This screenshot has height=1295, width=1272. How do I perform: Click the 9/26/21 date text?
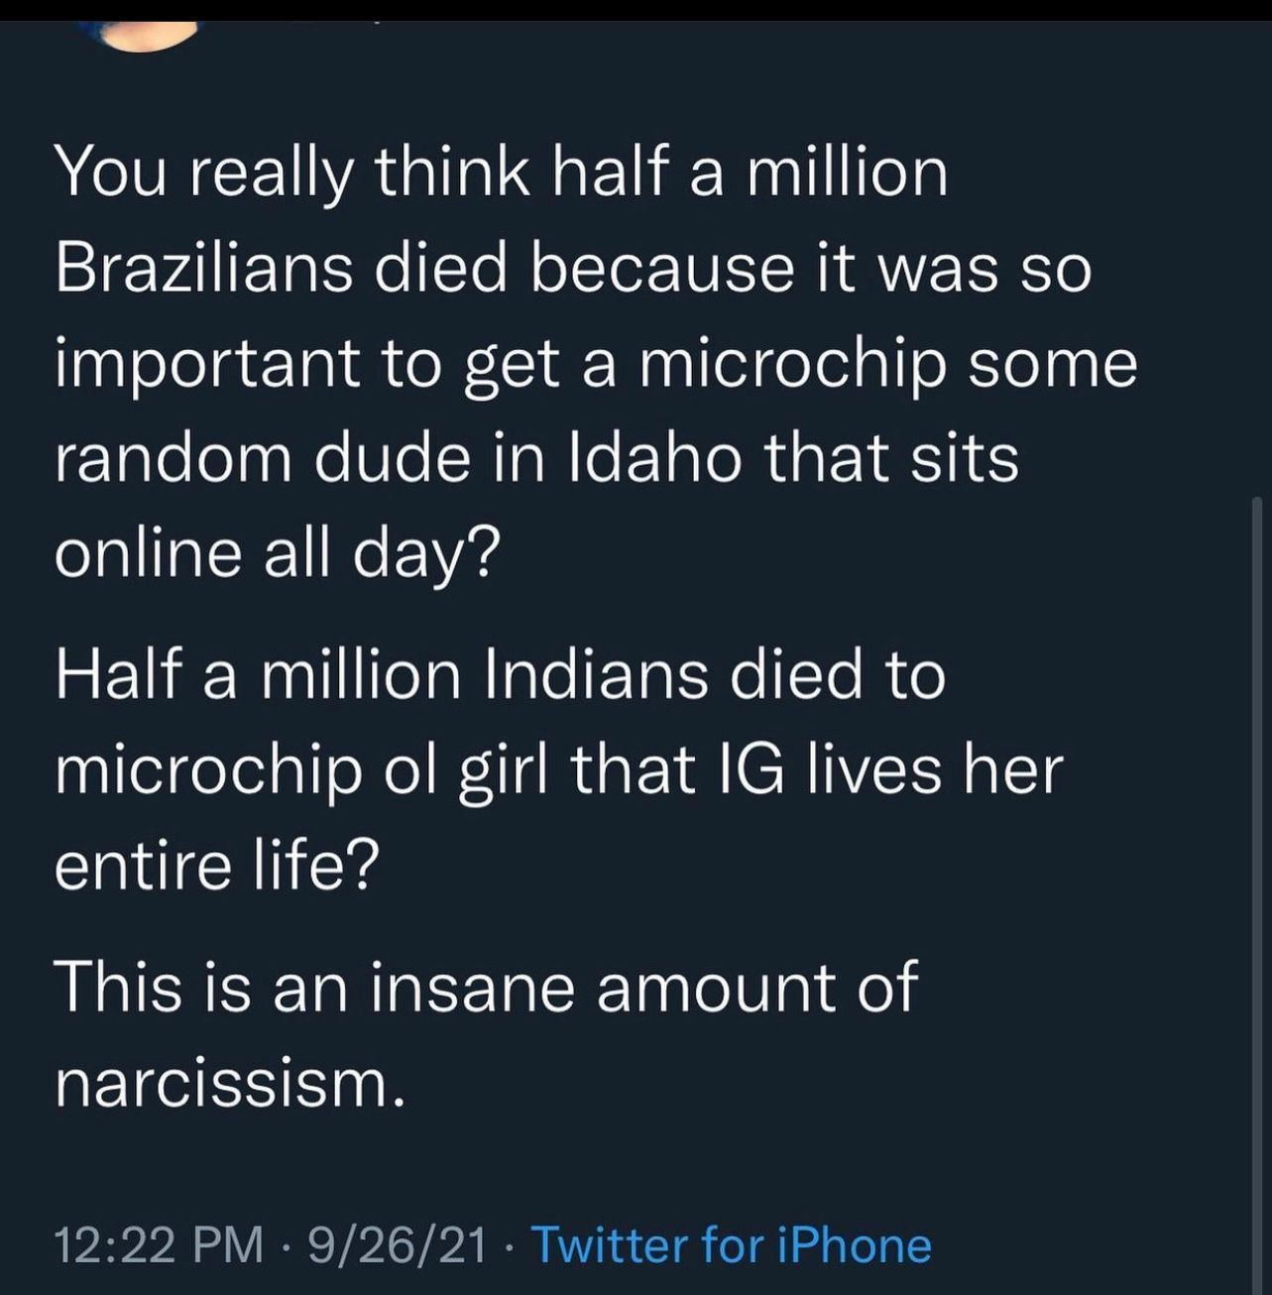click(x=398, y=1244)
